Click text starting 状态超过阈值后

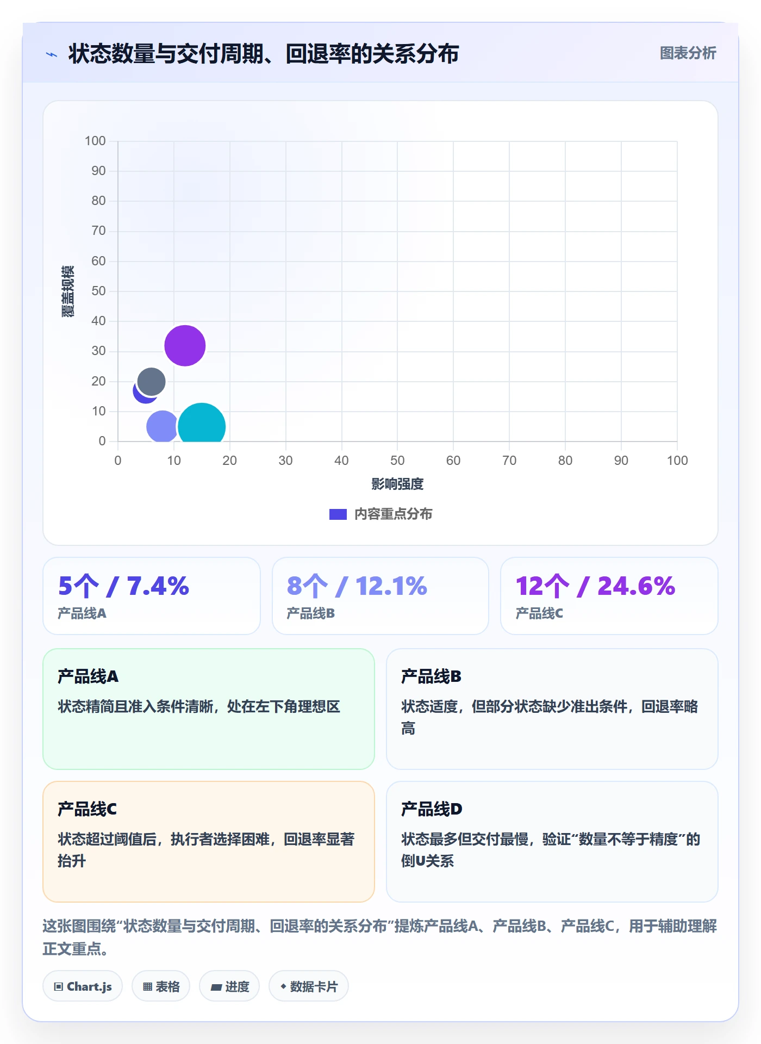(206, 850)
